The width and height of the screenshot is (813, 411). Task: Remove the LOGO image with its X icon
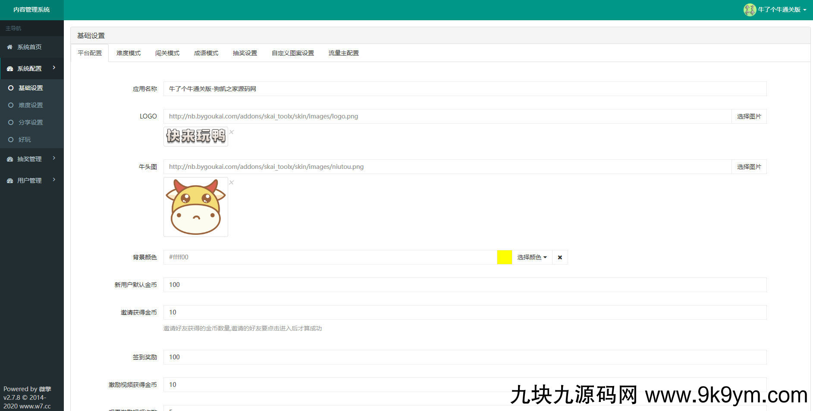(232, 132)
